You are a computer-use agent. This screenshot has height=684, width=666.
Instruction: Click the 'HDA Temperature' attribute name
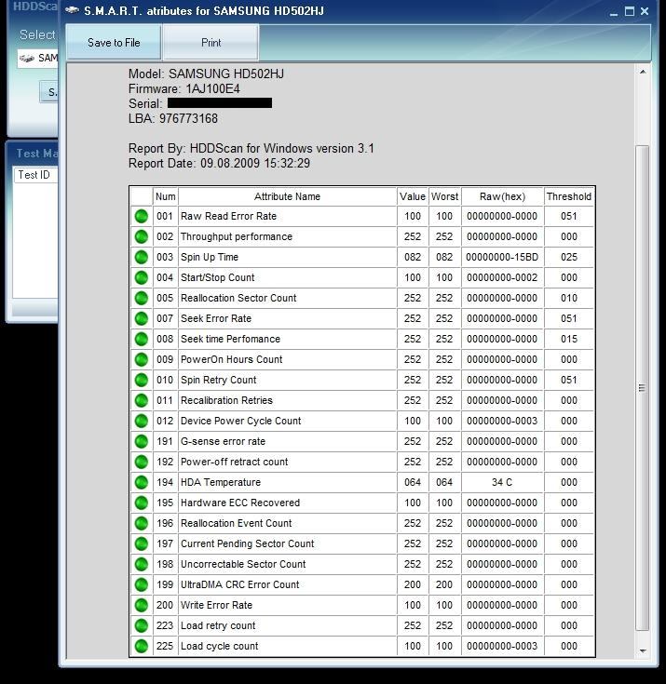(x=221, y=482)
